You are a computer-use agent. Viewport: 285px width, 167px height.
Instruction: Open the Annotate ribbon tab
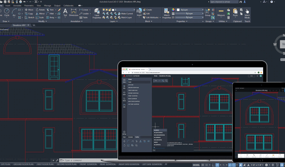[17, 6]
